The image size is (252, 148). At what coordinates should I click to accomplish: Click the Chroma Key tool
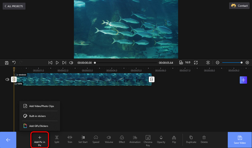coord(148,141)
